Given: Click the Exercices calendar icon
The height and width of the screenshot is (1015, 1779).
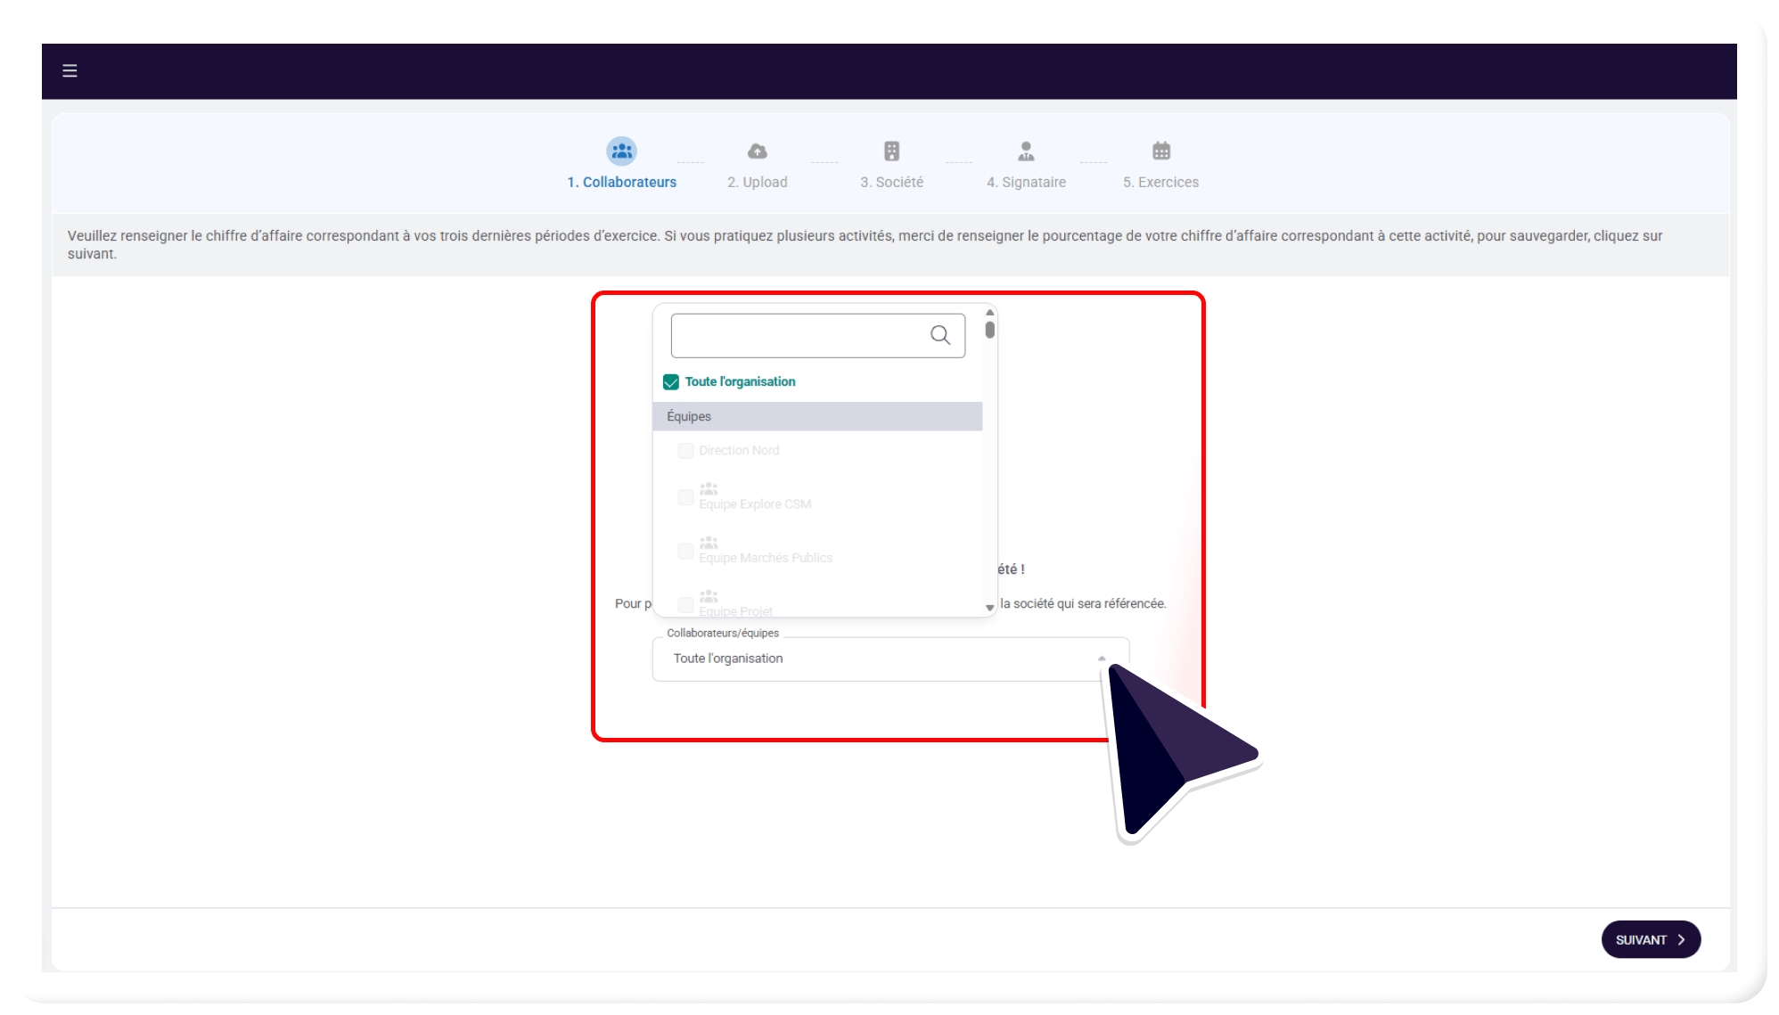Looking at the screenshot, I should click(x=1160, y=151).
